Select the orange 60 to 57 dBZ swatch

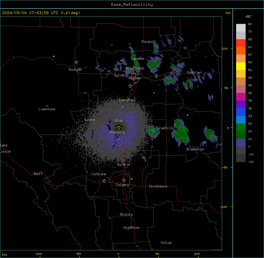point(241,51)
